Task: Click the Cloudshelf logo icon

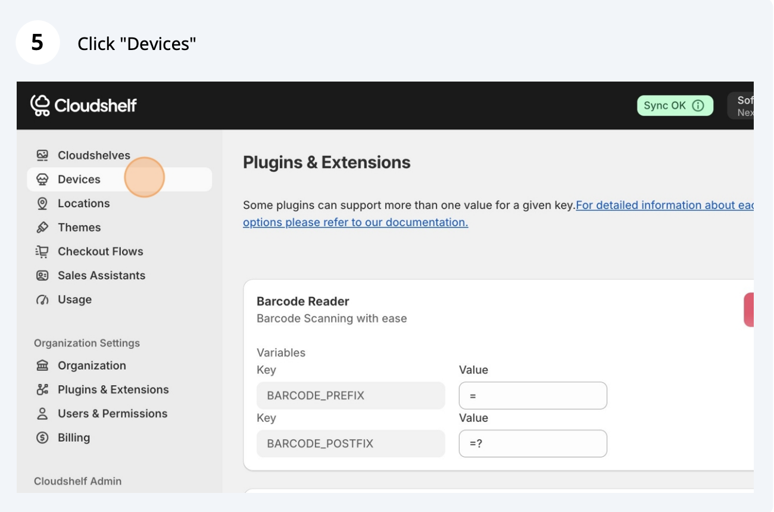Action: [x=40, y=105]
